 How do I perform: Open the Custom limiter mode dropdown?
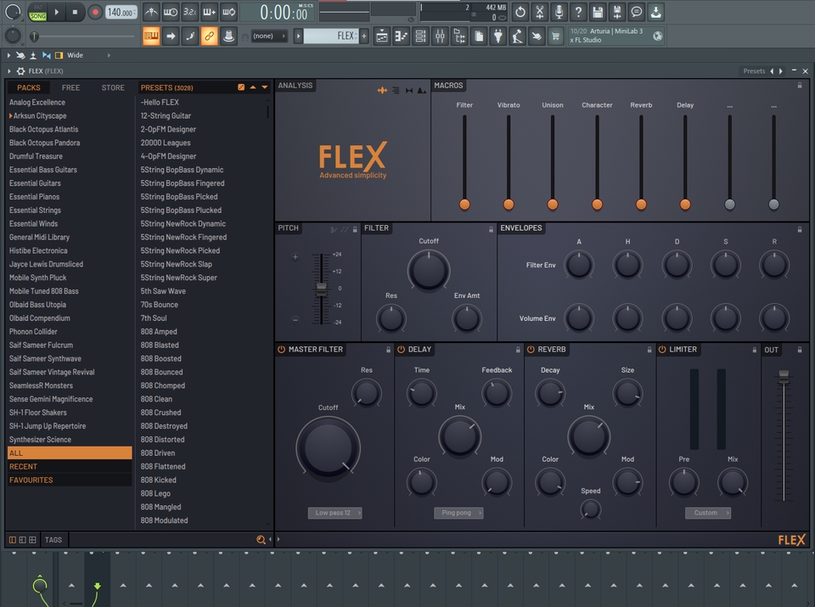(707, 513)
